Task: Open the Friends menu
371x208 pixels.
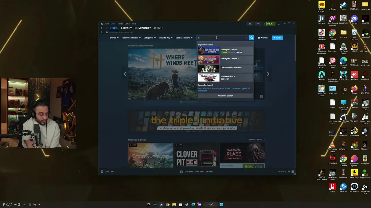Action: [x=120, y=24]
